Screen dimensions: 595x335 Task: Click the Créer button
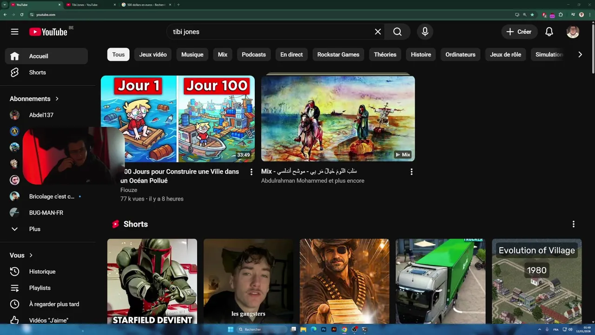pos(519,32)
